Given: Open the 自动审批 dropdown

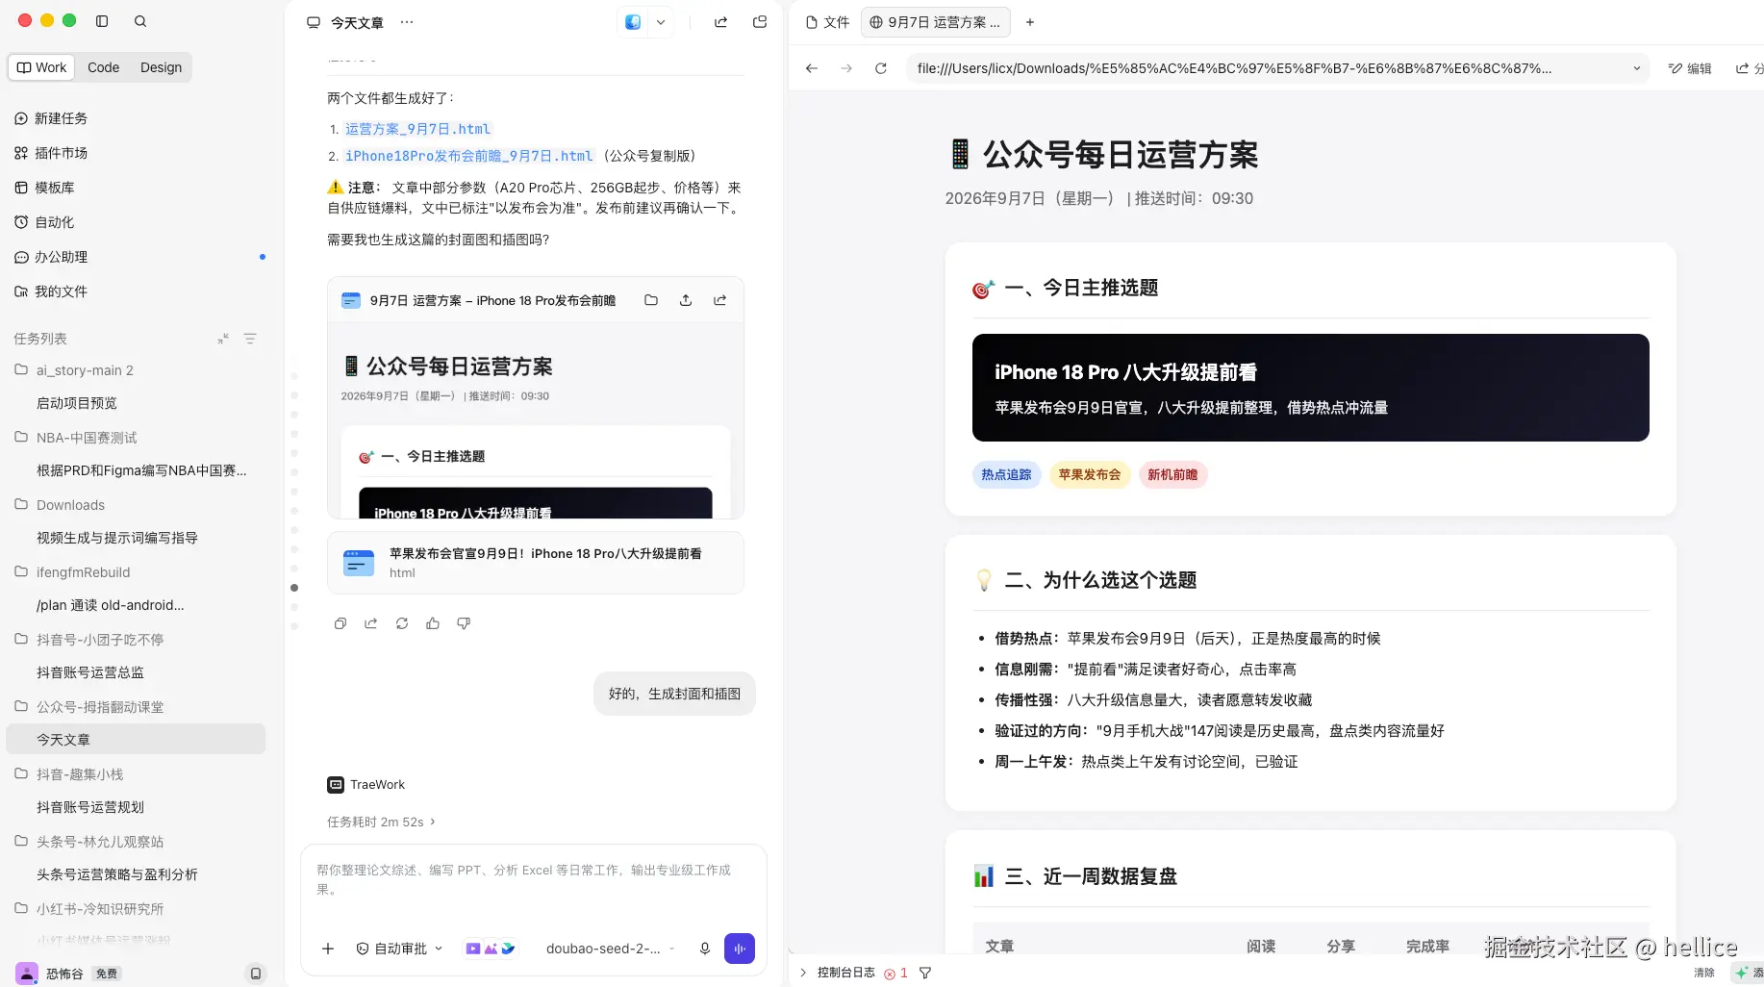Looking at the screenshot, I should [x=399, y=949].
